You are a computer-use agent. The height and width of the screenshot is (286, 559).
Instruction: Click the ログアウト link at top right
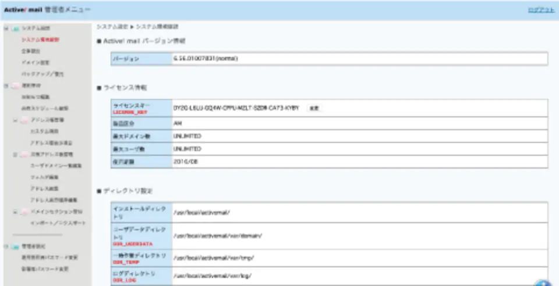[x=540, y=10]
